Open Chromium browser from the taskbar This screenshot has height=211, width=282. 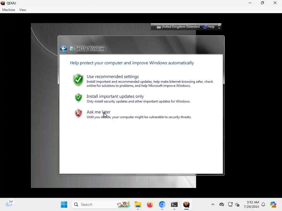click(x=162, y=204)
